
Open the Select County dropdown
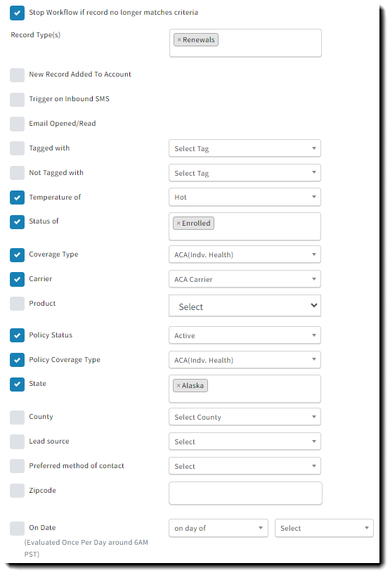(245, 418)
